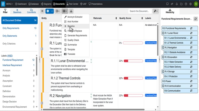Open the Hierarchy tab
Screen dimensions: 199x111
(170, 11)
